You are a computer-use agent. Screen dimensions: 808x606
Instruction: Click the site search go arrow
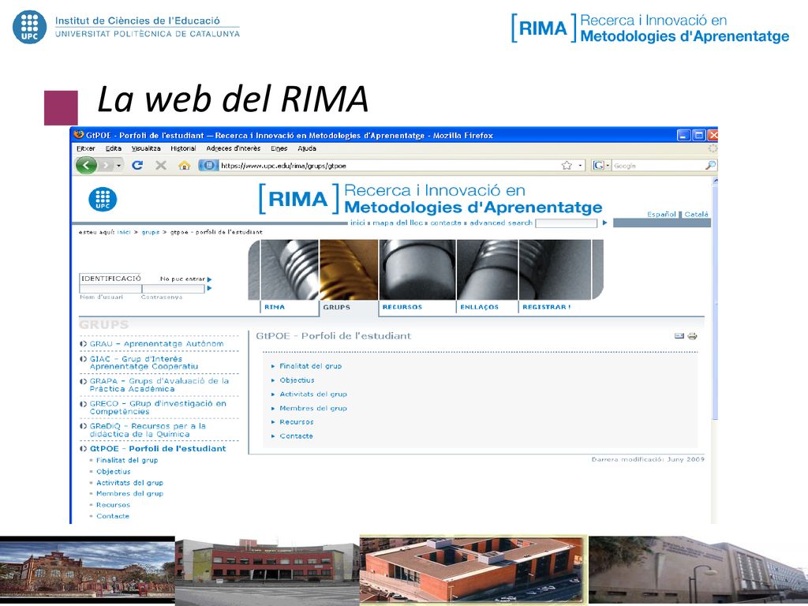[x=605, y=223]
